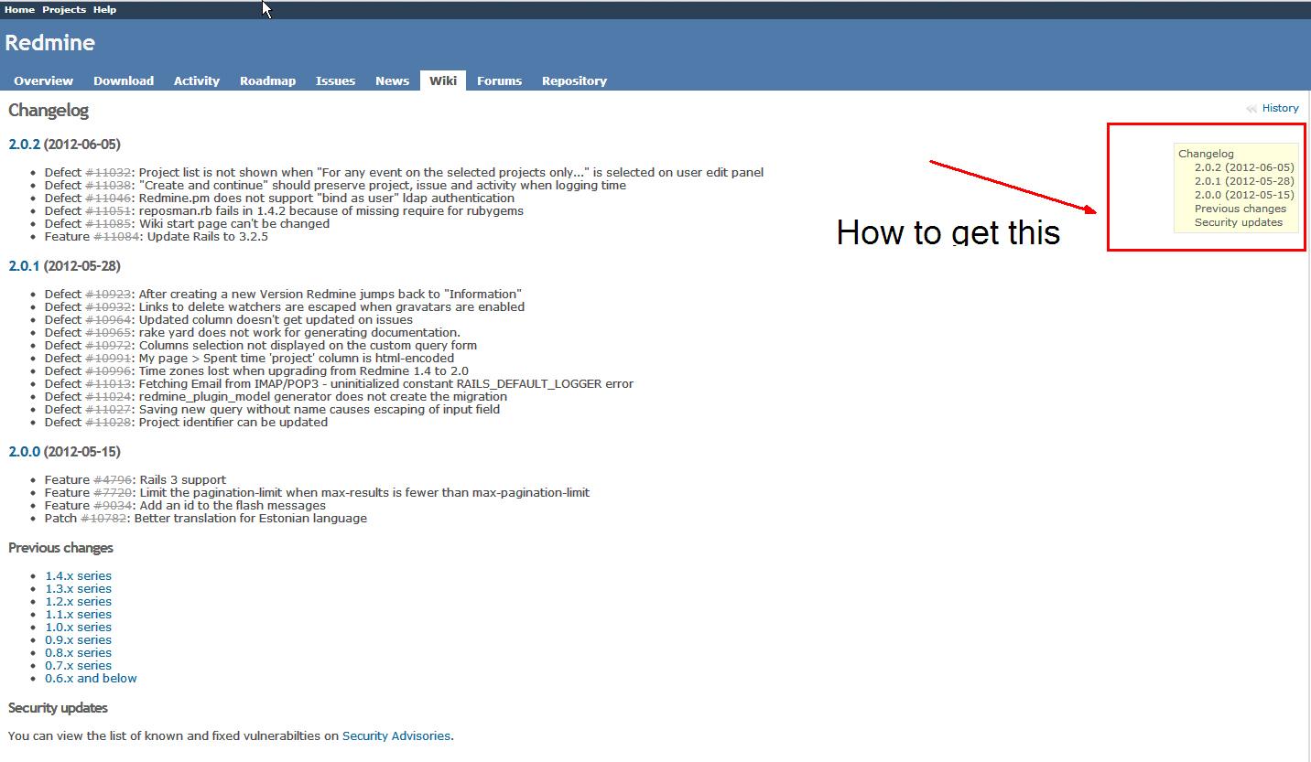Viewport: 1311px width, 762px height.
Task: Open issue #11085 link
Action: point(109,223)
